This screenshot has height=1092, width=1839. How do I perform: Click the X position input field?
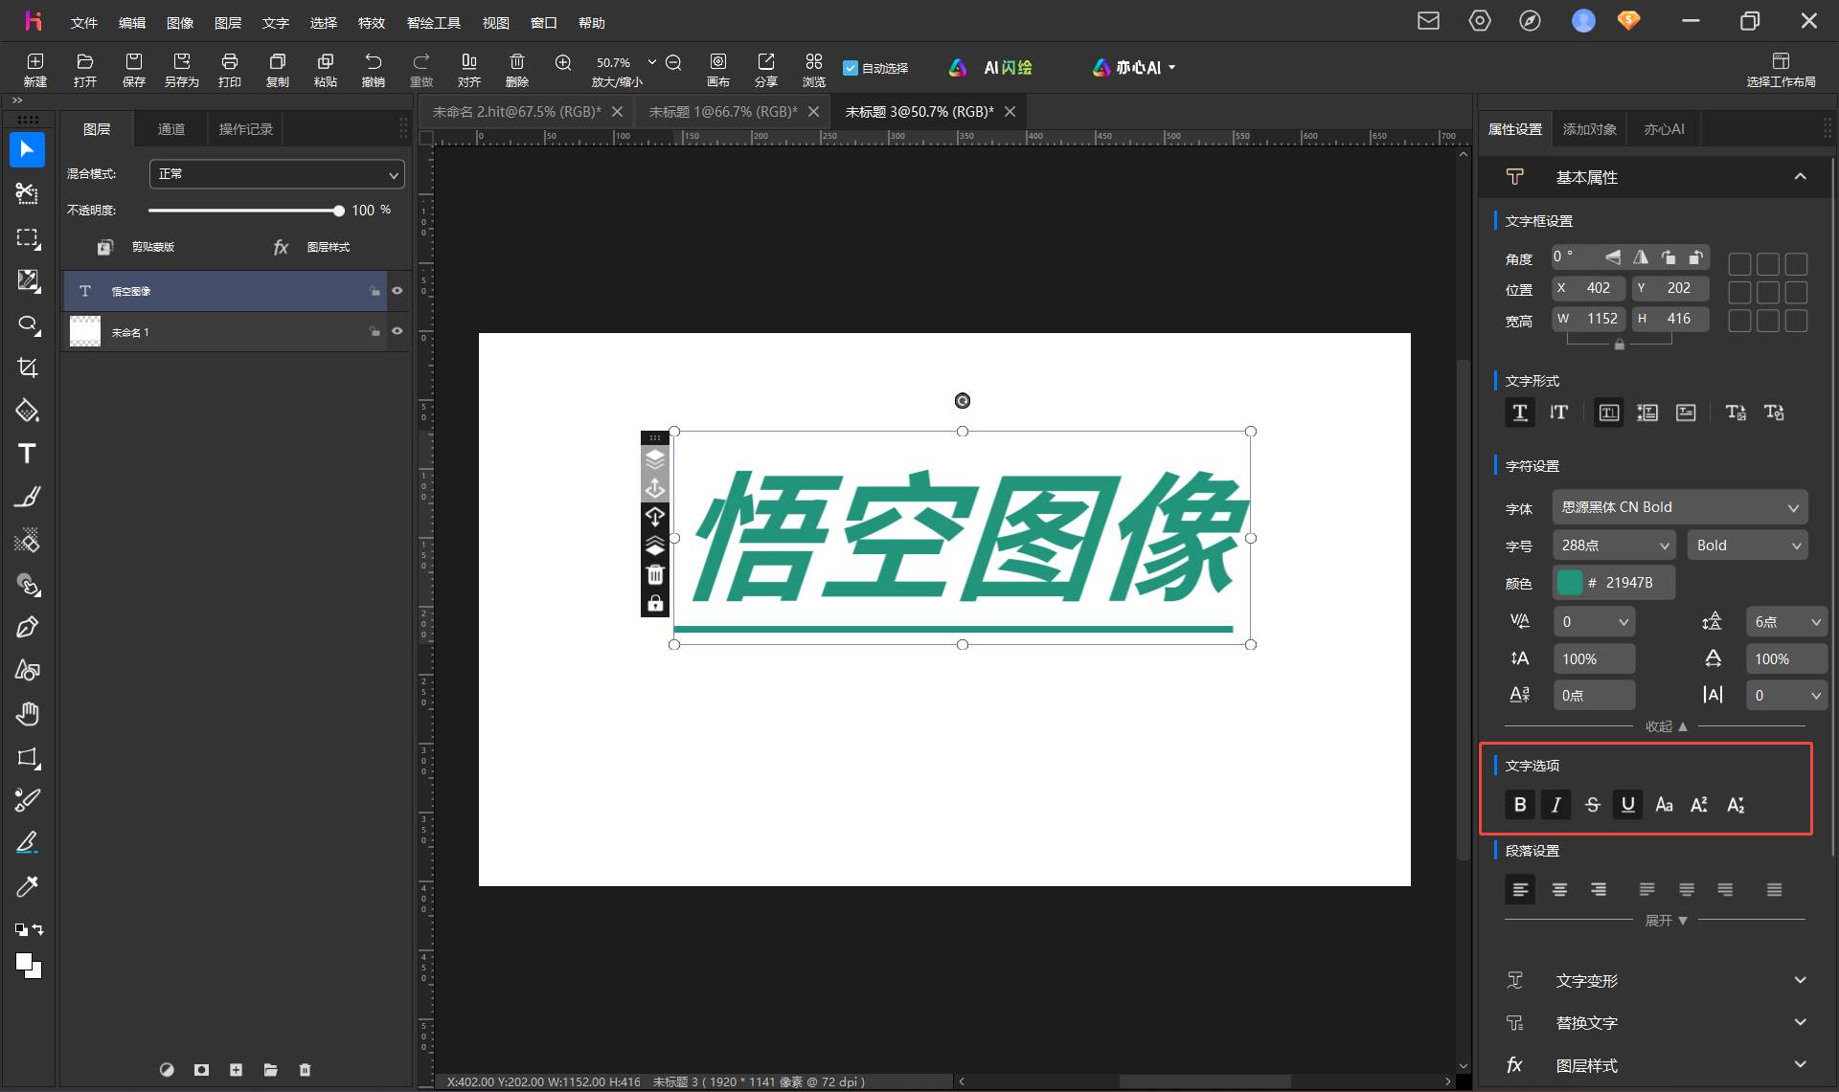[1588, 288]
